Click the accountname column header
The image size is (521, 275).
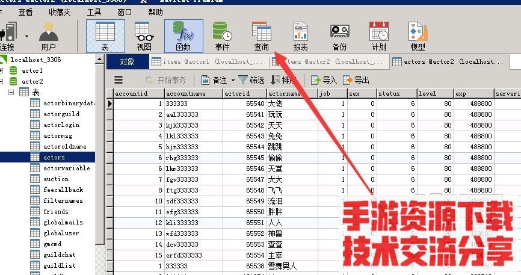(x=193, y=94)
